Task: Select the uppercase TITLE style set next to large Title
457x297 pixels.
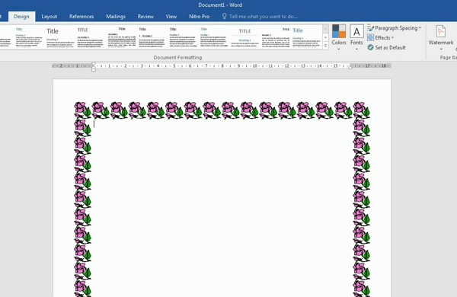Action: point(91,37)
